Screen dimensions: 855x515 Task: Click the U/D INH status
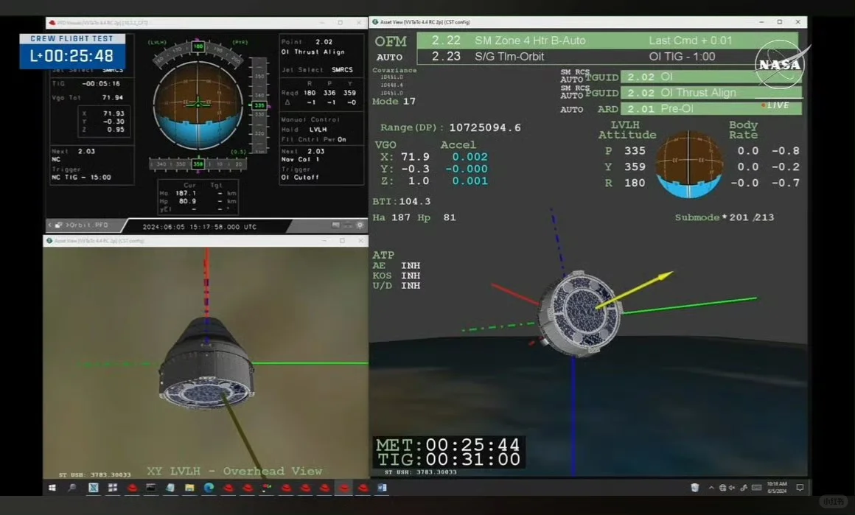(x=397, y=286)
